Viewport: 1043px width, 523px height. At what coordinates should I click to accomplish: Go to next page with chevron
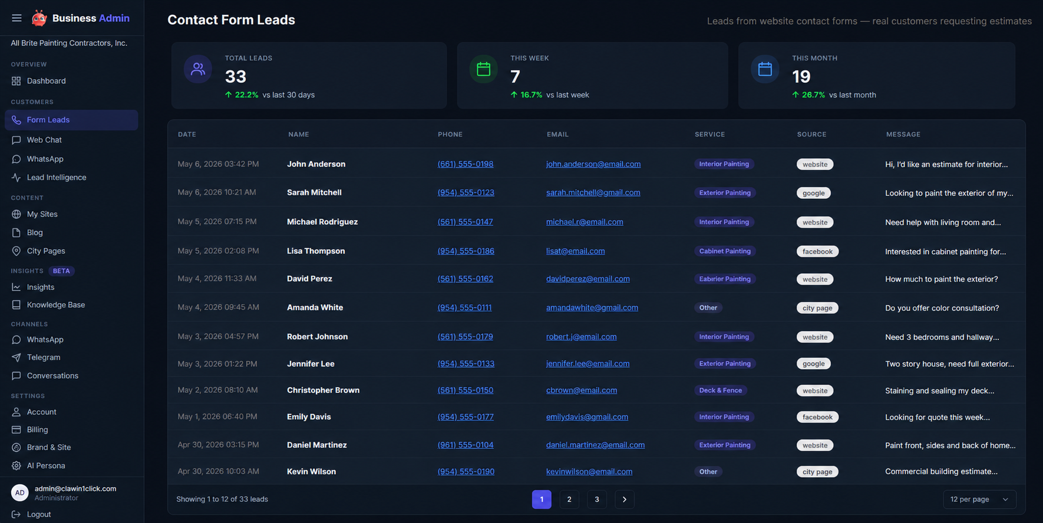625,499
